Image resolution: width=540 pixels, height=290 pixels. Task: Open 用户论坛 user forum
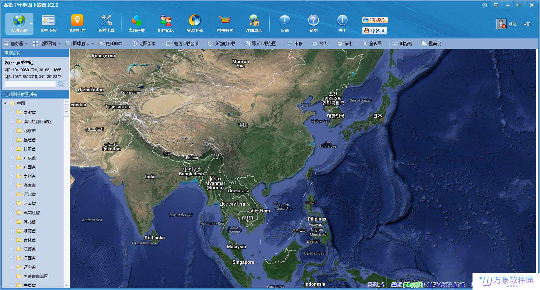click(166, 24)
